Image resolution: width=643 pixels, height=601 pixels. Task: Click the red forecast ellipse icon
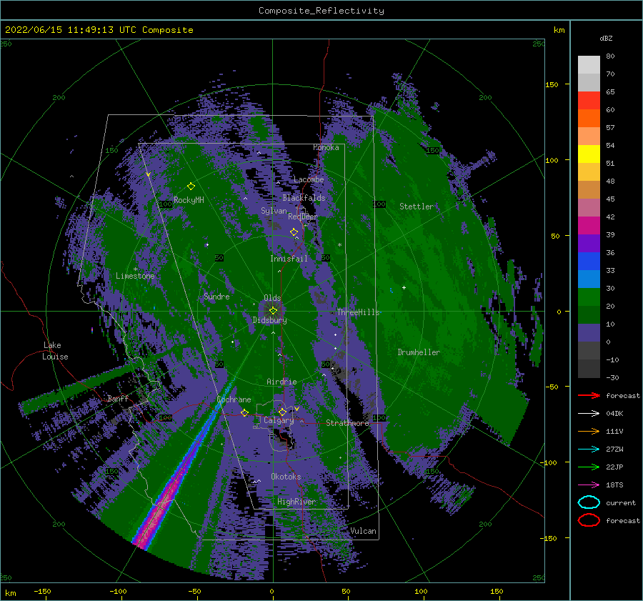coord(589,520)
